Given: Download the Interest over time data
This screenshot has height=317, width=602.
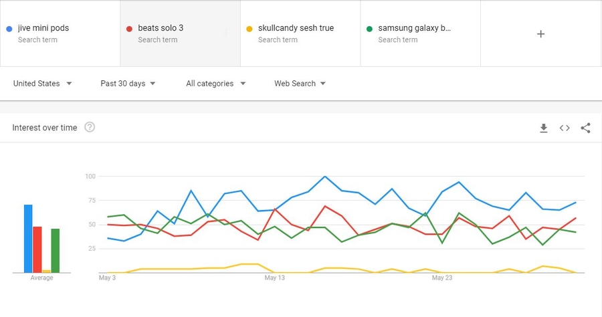Looking at the screenshot, I should tap(544, 128).
